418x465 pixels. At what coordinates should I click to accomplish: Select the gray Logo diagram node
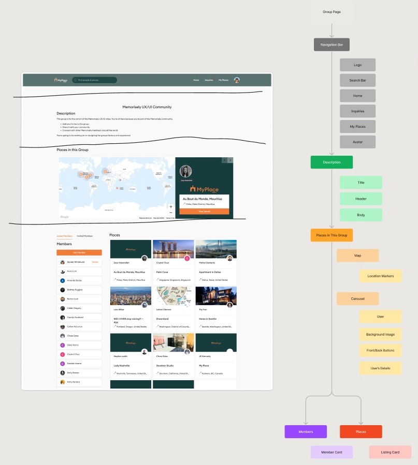pyautogui.click(x=358, y=65)
